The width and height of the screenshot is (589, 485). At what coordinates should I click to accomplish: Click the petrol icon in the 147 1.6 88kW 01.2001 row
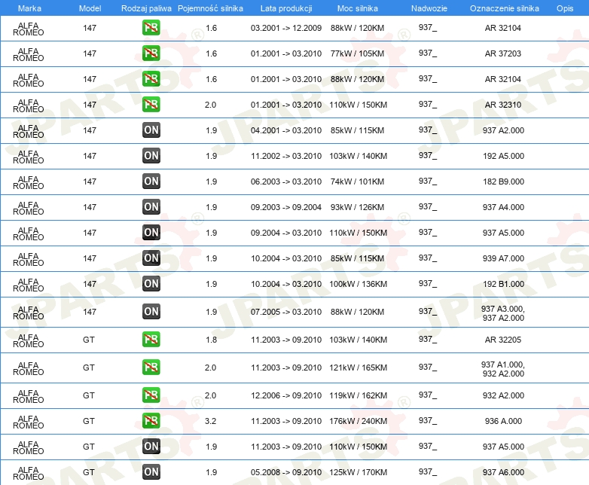point(151,79)
